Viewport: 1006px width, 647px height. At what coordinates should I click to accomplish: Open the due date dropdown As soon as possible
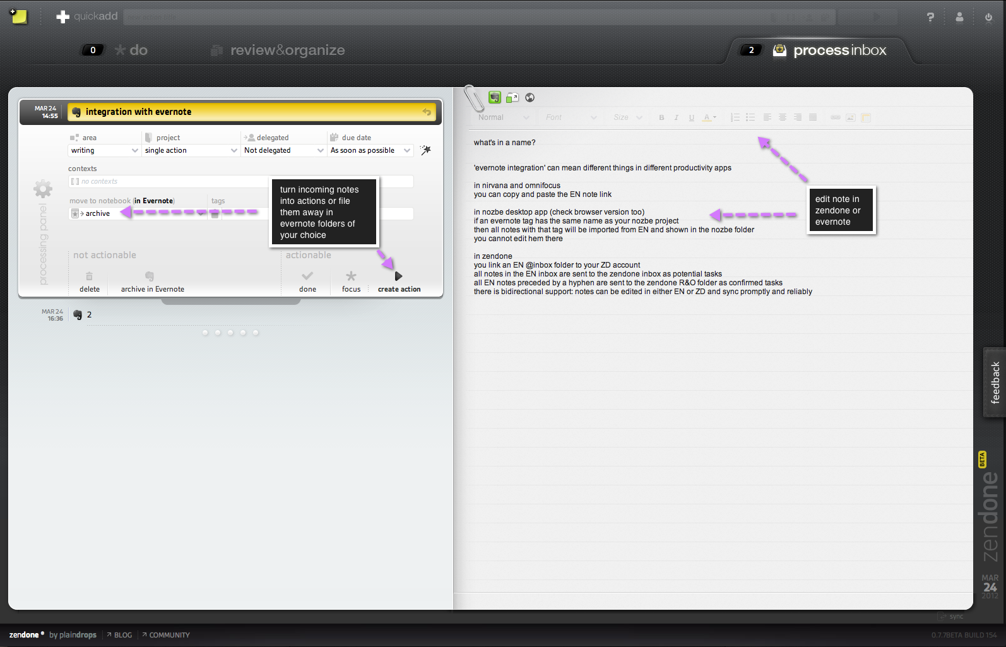pyautogui.click(x=370, y=150)
